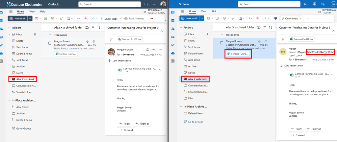Click Archive icon in left window toolbar
The height and width of the screenshot is (142, 337).
(45, 19)
